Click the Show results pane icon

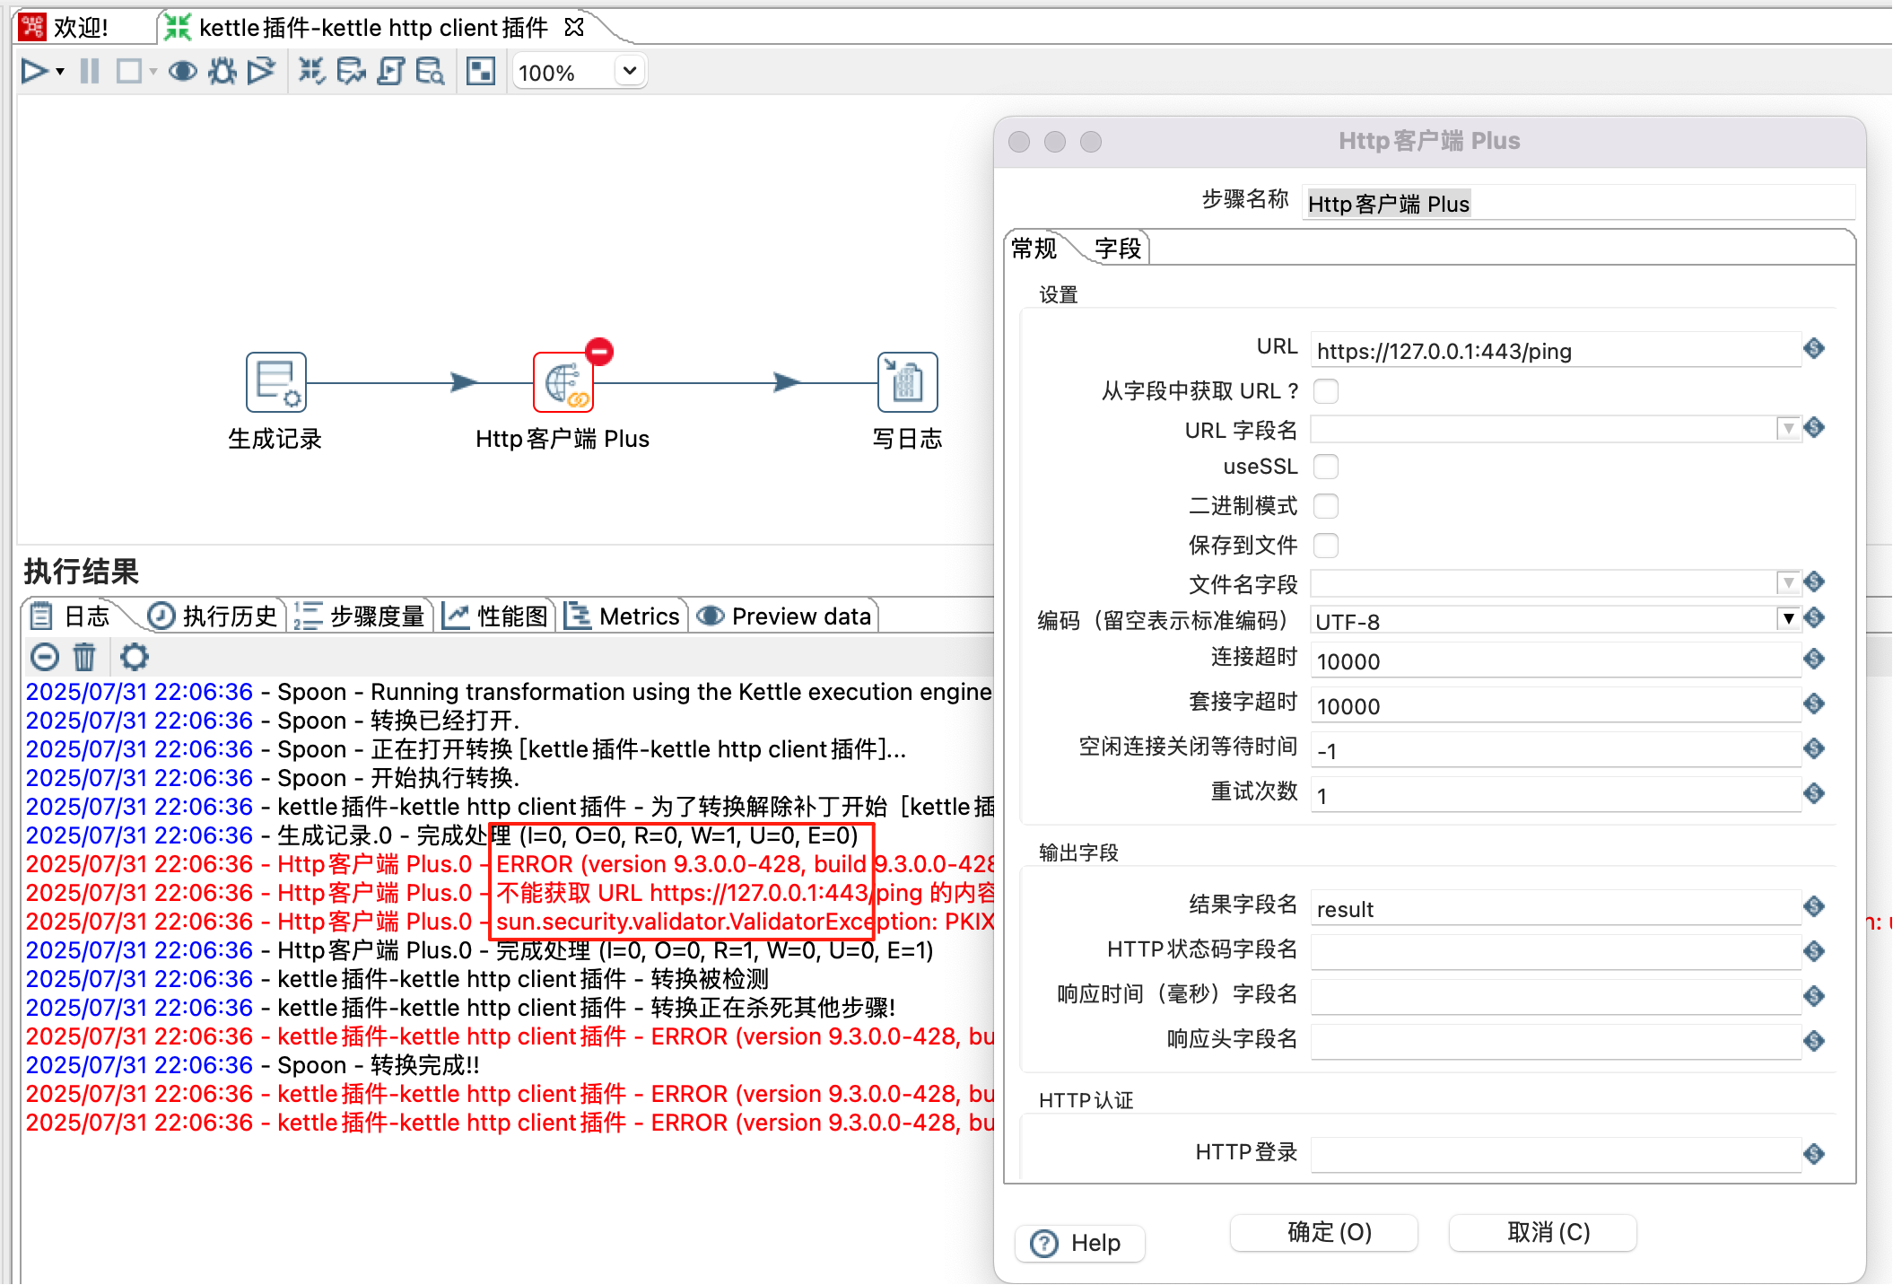pyautogui.click(x=481, y=71)
